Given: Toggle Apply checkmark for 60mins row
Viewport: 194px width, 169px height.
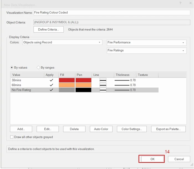Looking at the screenshot, I should [x=51, y=85].
